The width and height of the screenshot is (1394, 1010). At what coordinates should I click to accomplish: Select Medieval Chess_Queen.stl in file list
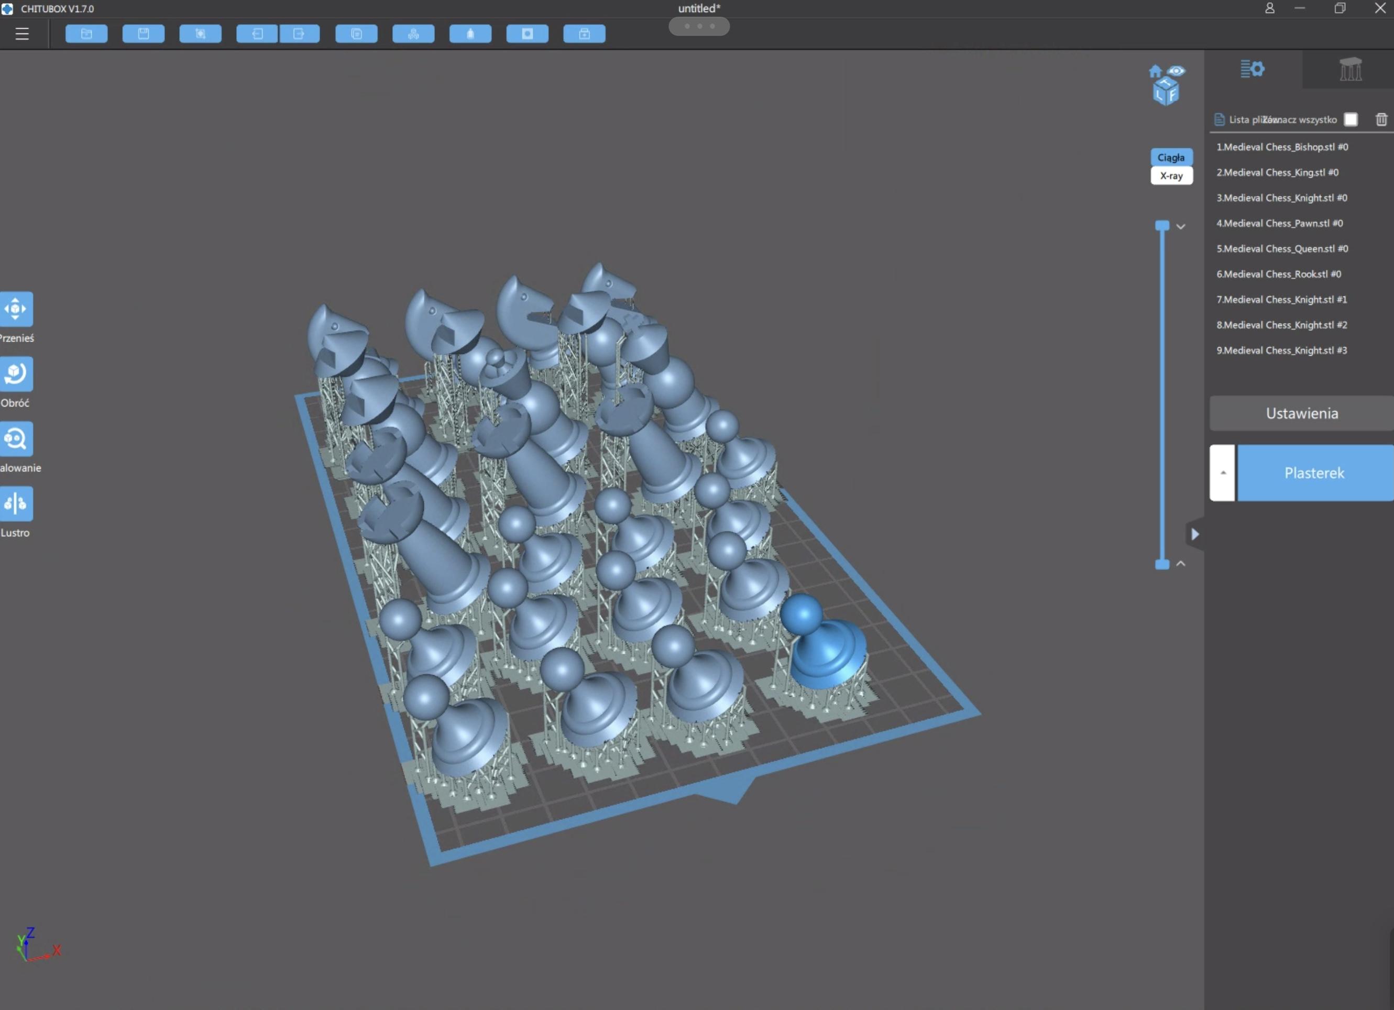pos(1281,248)
